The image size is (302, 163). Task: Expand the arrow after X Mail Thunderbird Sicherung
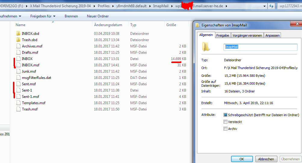[x=94, y=6]
